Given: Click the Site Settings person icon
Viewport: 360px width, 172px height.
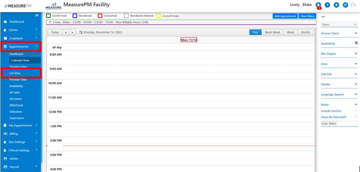Looking at the screenshot, I should click(5, 142).
